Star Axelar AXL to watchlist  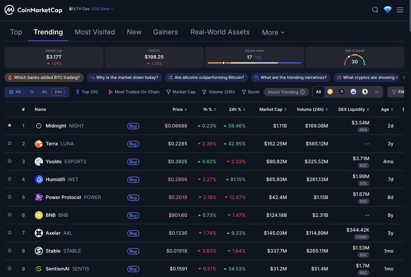10,232
